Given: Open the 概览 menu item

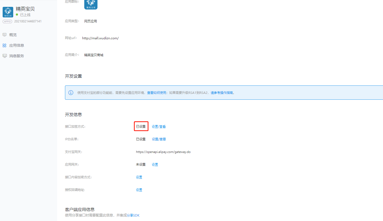Looking at the screenshot, I should [x=13, y=35].
